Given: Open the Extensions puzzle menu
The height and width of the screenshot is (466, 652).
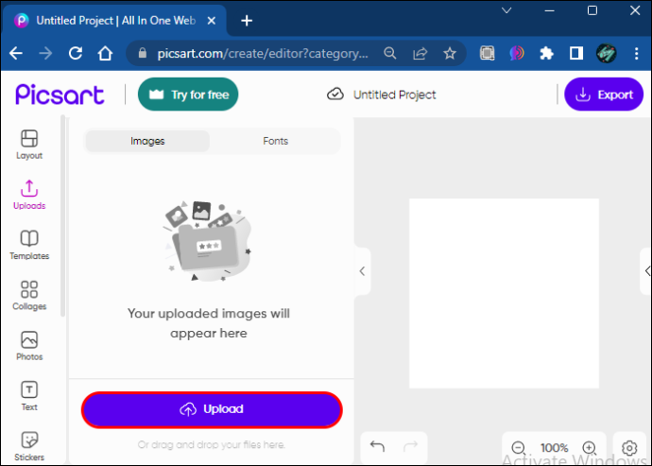Looking at the screenshot, I should 546,53.
